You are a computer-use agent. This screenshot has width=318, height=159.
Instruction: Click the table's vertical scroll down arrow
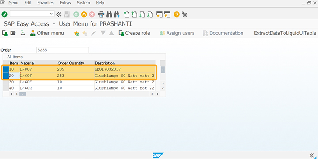tap(163, 88)
